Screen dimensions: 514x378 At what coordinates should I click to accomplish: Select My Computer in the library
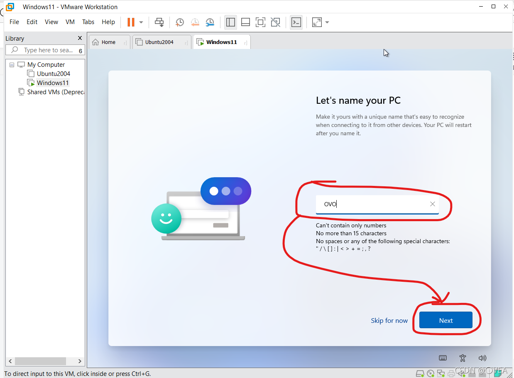(46, 65)
